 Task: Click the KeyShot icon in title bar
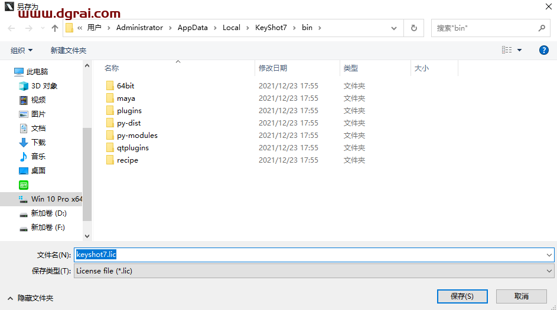coord(9,6)
